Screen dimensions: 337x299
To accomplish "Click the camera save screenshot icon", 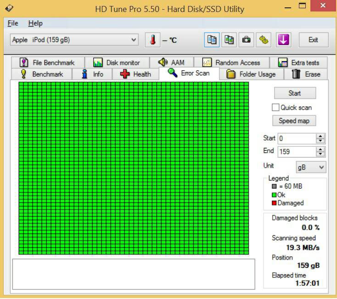I will (x=247, y=40).
